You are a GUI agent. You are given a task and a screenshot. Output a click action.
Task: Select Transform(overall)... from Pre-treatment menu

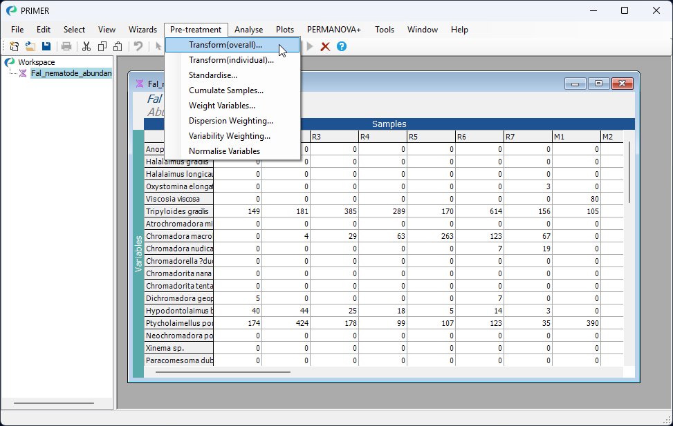click(225, 45)
